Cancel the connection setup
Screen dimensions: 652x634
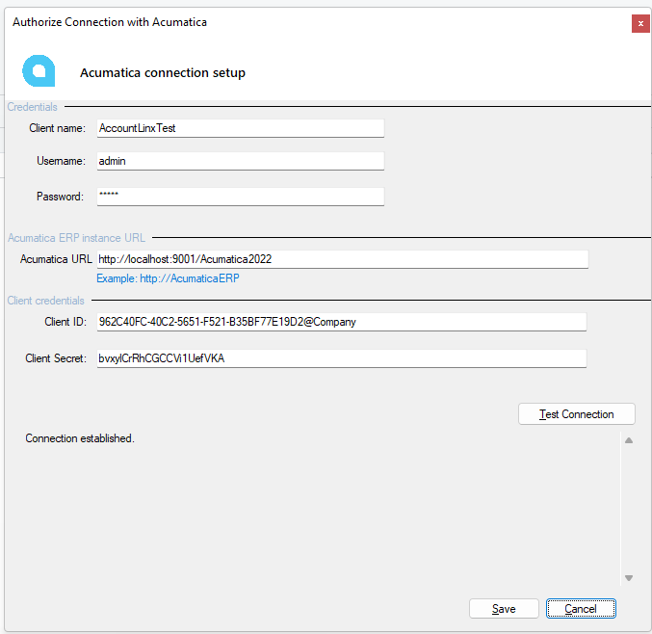(581, 609)
